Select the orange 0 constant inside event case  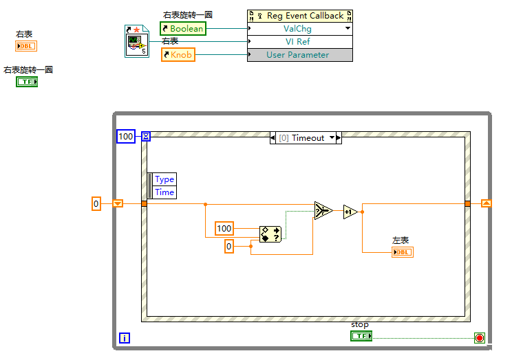pos(229,246)
